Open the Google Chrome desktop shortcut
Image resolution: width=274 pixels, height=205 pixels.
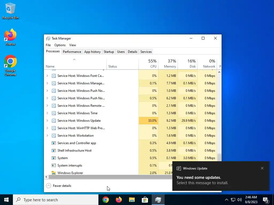click(10, 65)
